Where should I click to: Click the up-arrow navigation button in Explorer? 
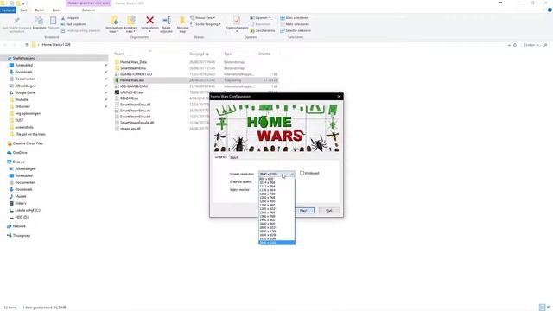27,45
